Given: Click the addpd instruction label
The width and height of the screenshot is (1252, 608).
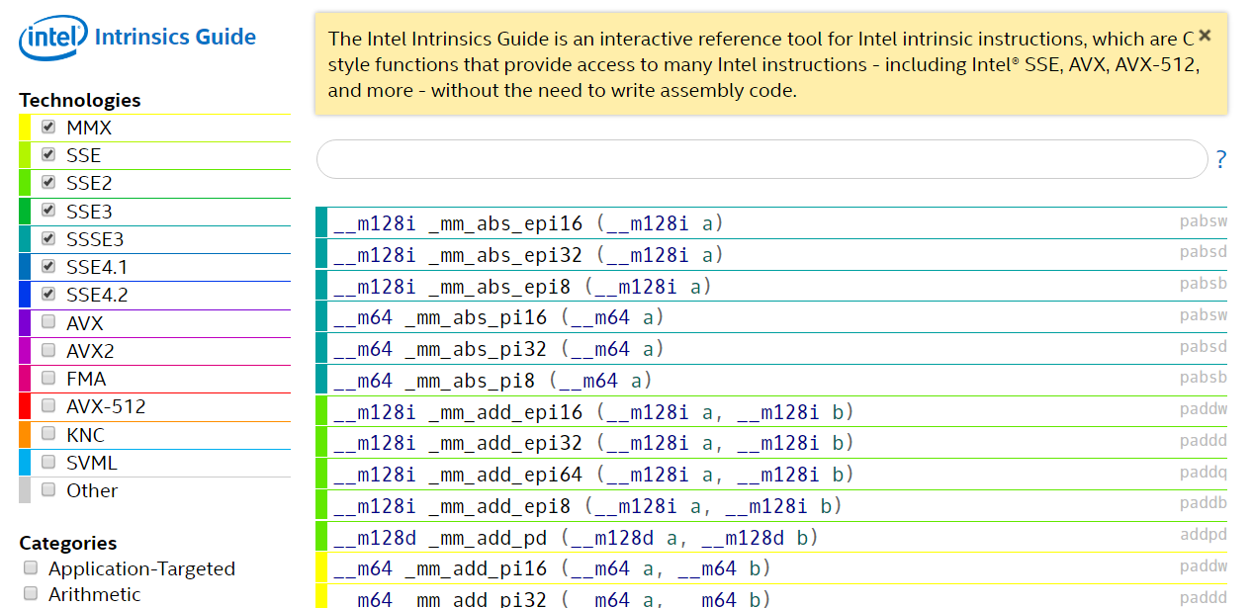Looking at the screenshot, I should (1204, 535).
